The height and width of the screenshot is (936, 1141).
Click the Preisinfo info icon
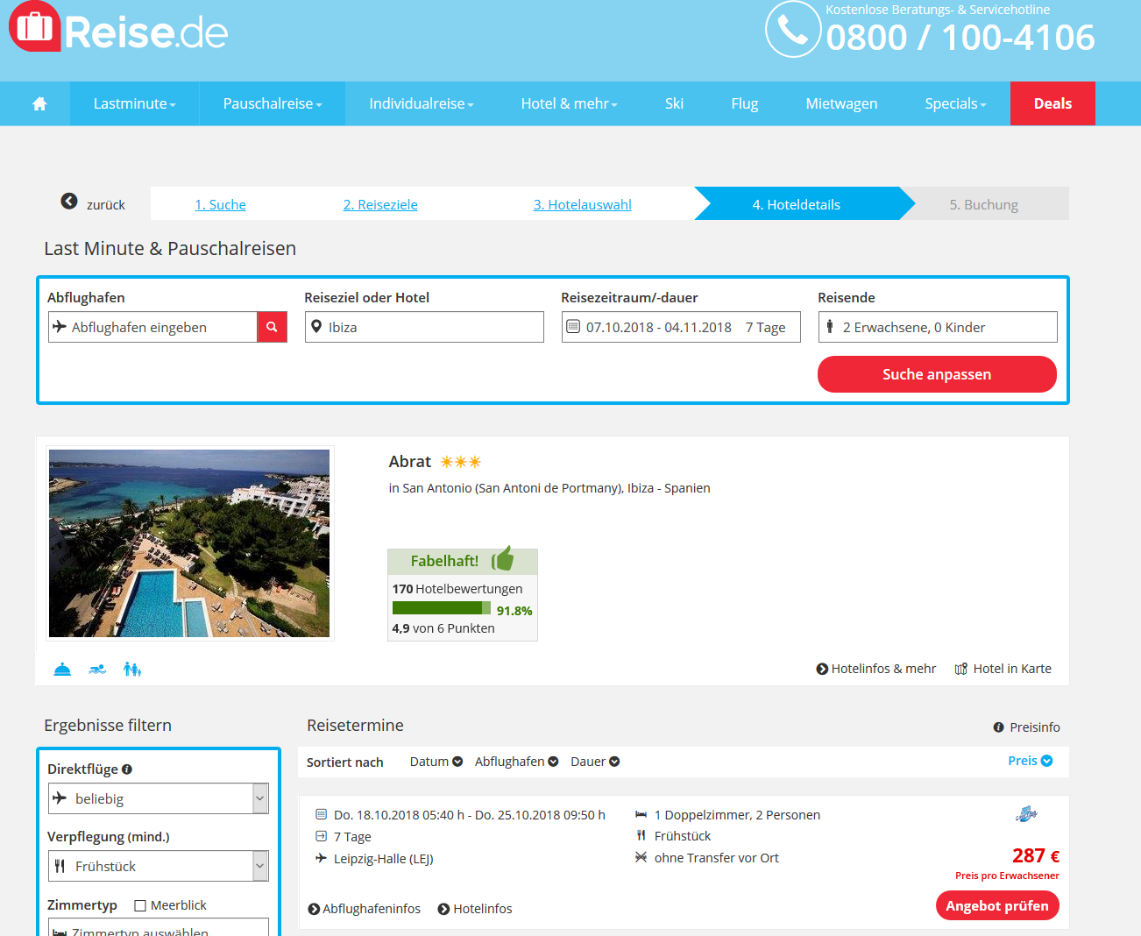click(x=999, y=727)
